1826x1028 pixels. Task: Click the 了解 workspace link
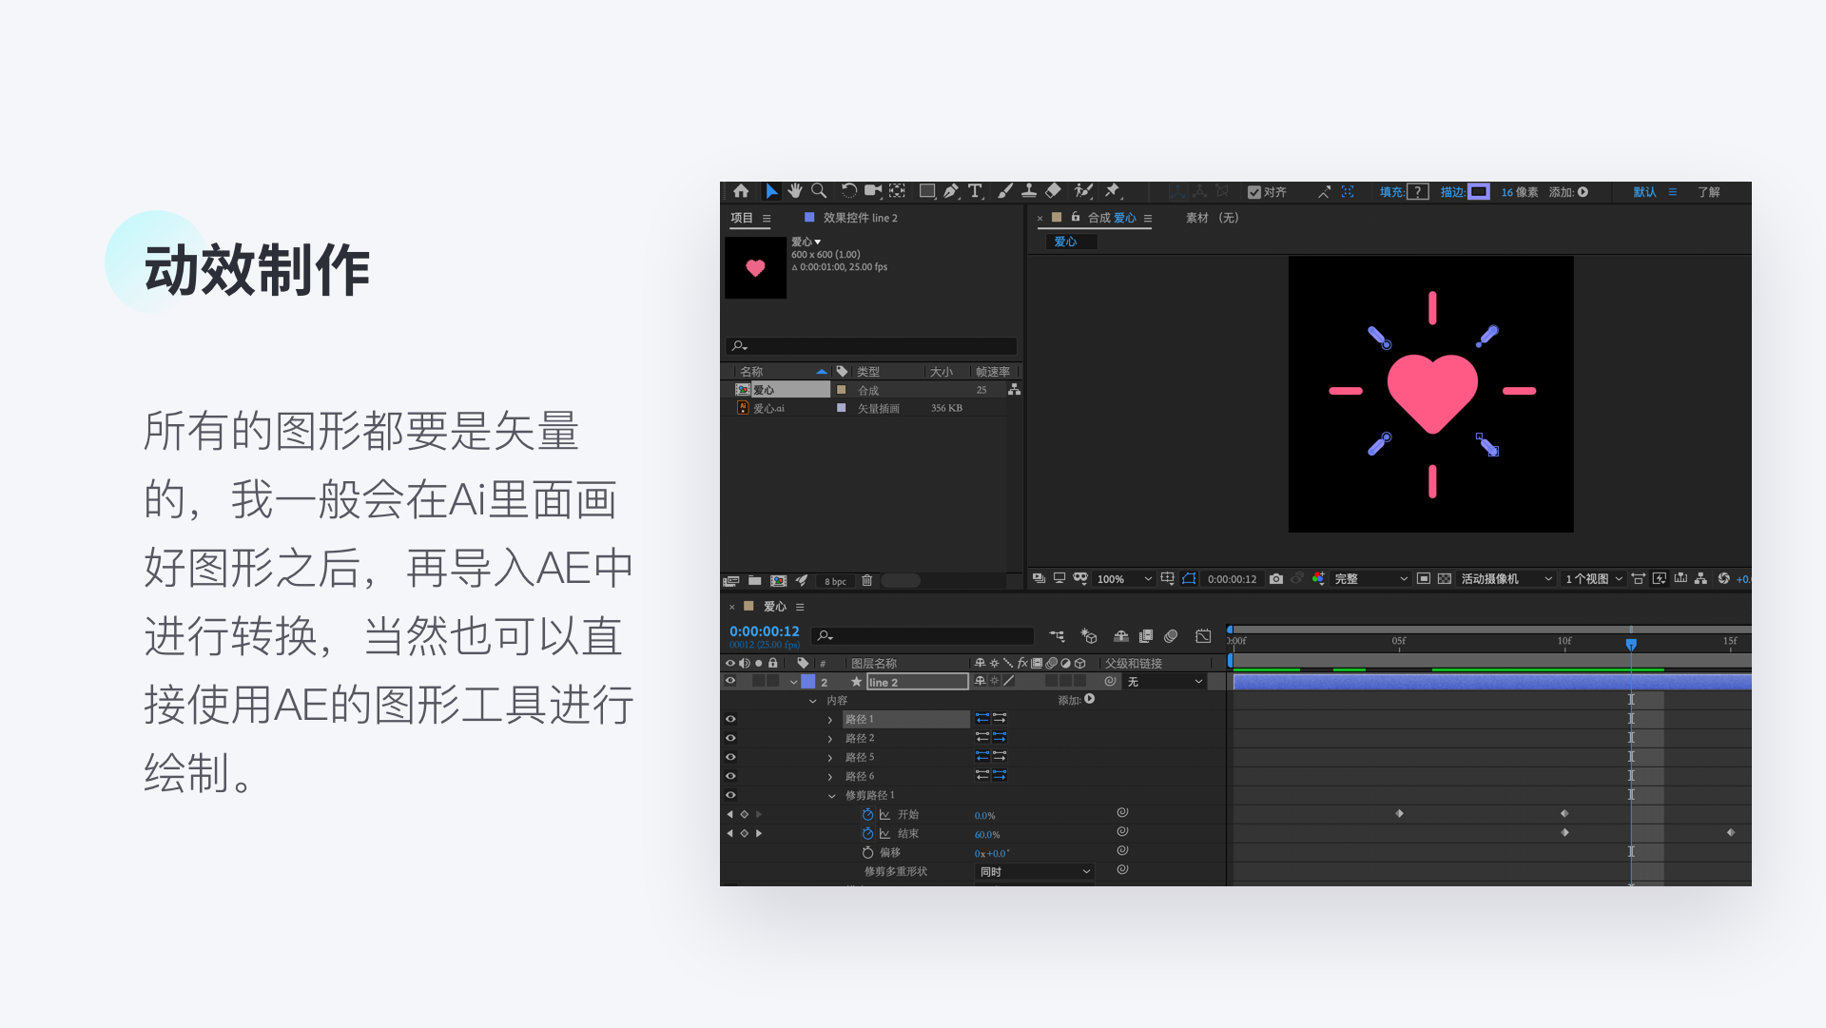click(1708, 192)
